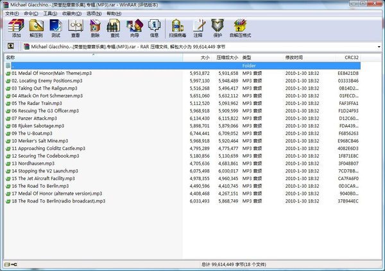Sort by the CRC32 column header

(348, 58)
